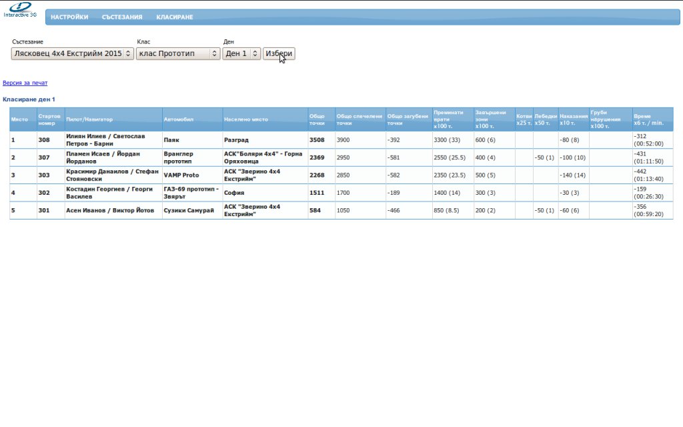Expand the Състезание competition dropdown
Image resolution: width=683 pixels, height=427 pixels.
(x=73, y=53)
